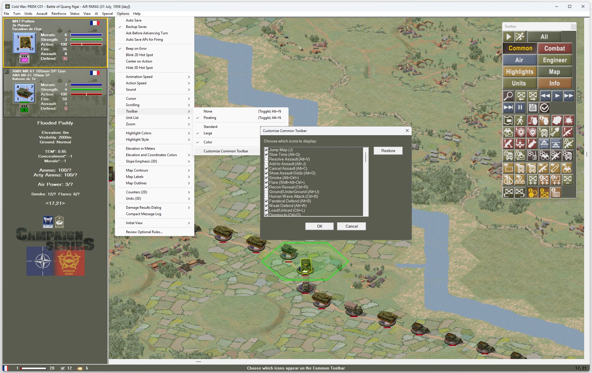This screenshot has width=592, height=373.
Task: Open the Cursor submenu
Action: tap(154, 99)
